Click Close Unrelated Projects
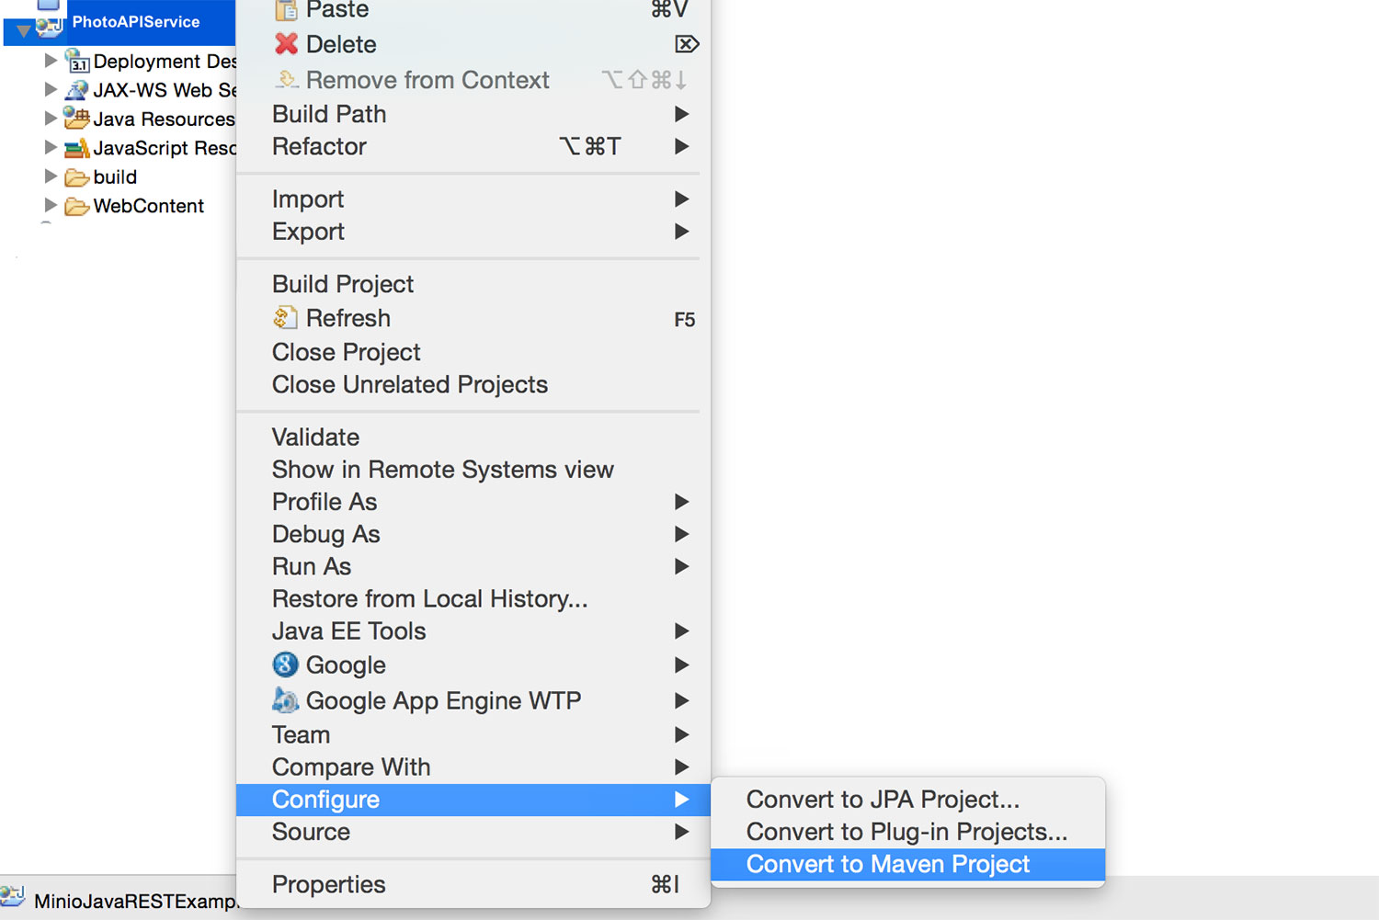Image resolution: width=1379 pixels, height=920 pixels. 409,384
